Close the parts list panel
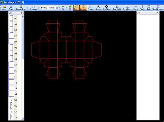164x122 pixels. tap(22, 13)
